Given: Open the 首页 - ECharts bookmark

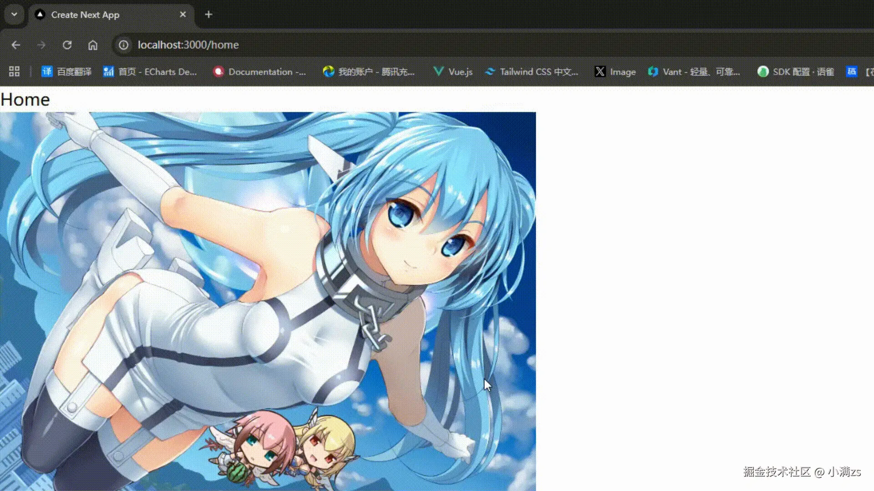Looking at the screenshot, I should [x=151, y=71].
